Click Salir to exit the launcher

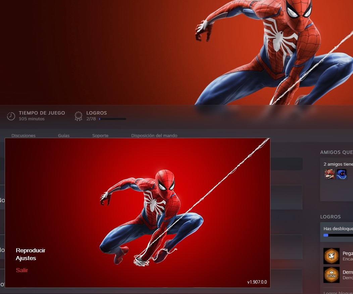(22, 270)
